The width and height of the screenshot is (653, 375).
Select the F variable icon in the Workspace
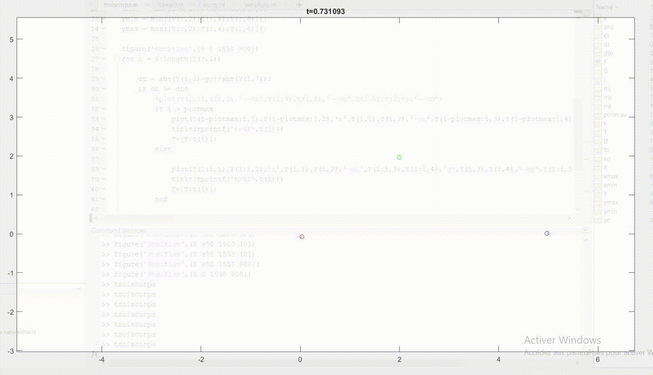click(597, 61)
